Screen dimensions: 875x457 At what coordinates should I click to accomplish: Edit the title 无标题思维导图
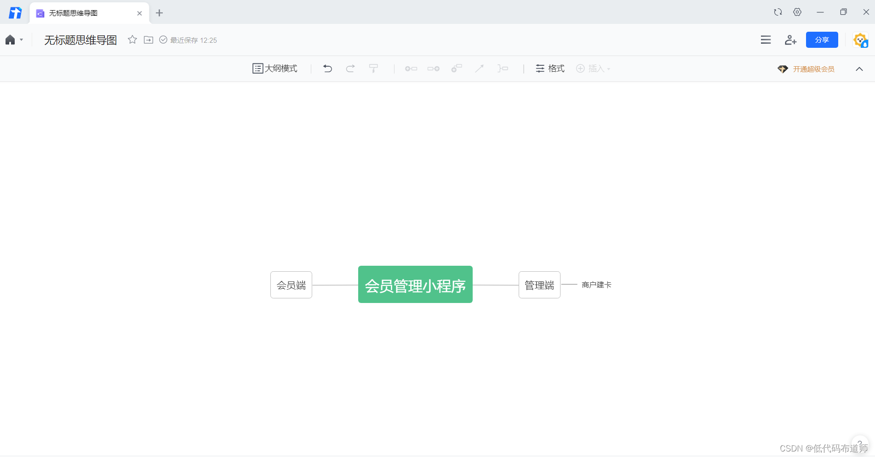[x=80, y=40]
